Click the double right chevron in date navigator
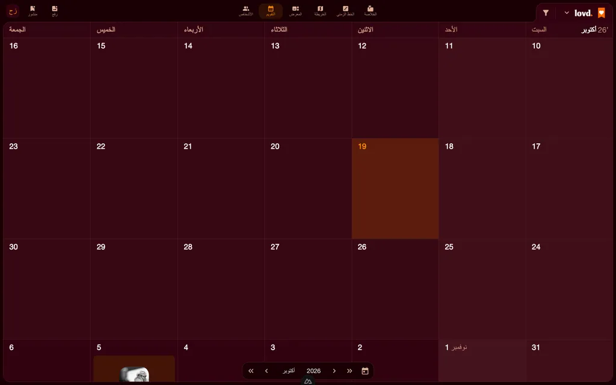 350,371
